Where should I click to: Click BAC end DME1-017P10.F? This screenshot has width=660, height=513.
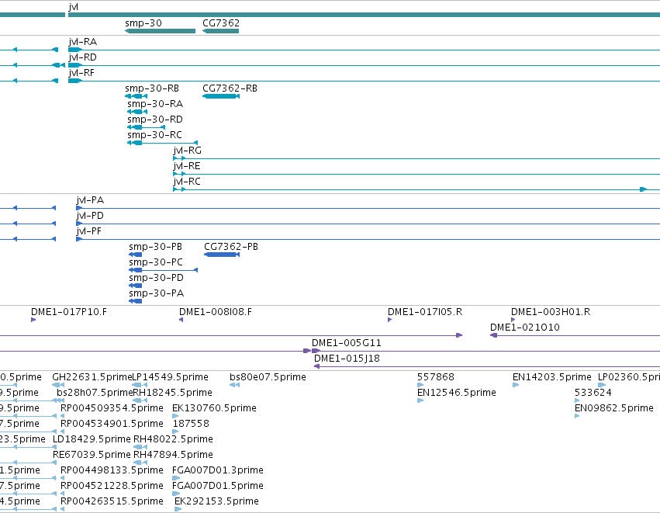[69, 312]
